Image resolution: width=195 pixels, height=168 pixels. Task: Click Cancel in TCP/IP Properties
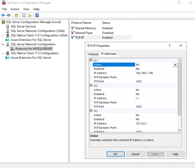(x=135, y=154)
